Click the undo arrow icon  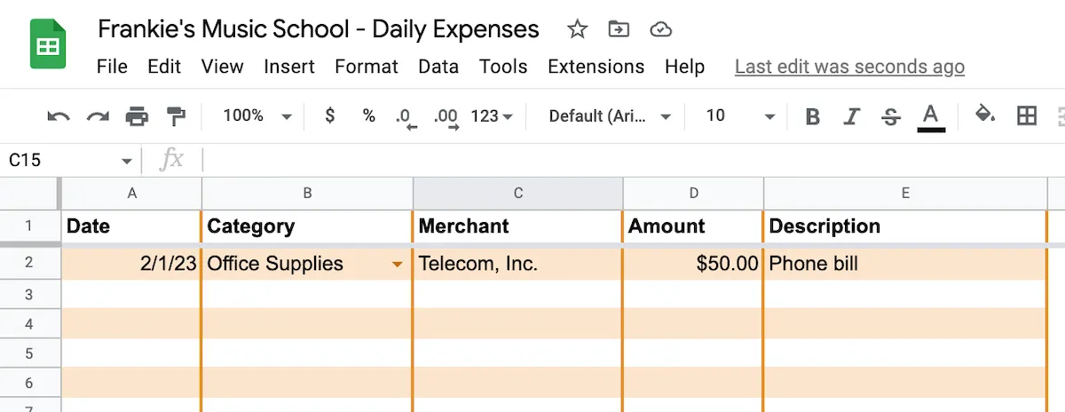click(x=59, y=115)
